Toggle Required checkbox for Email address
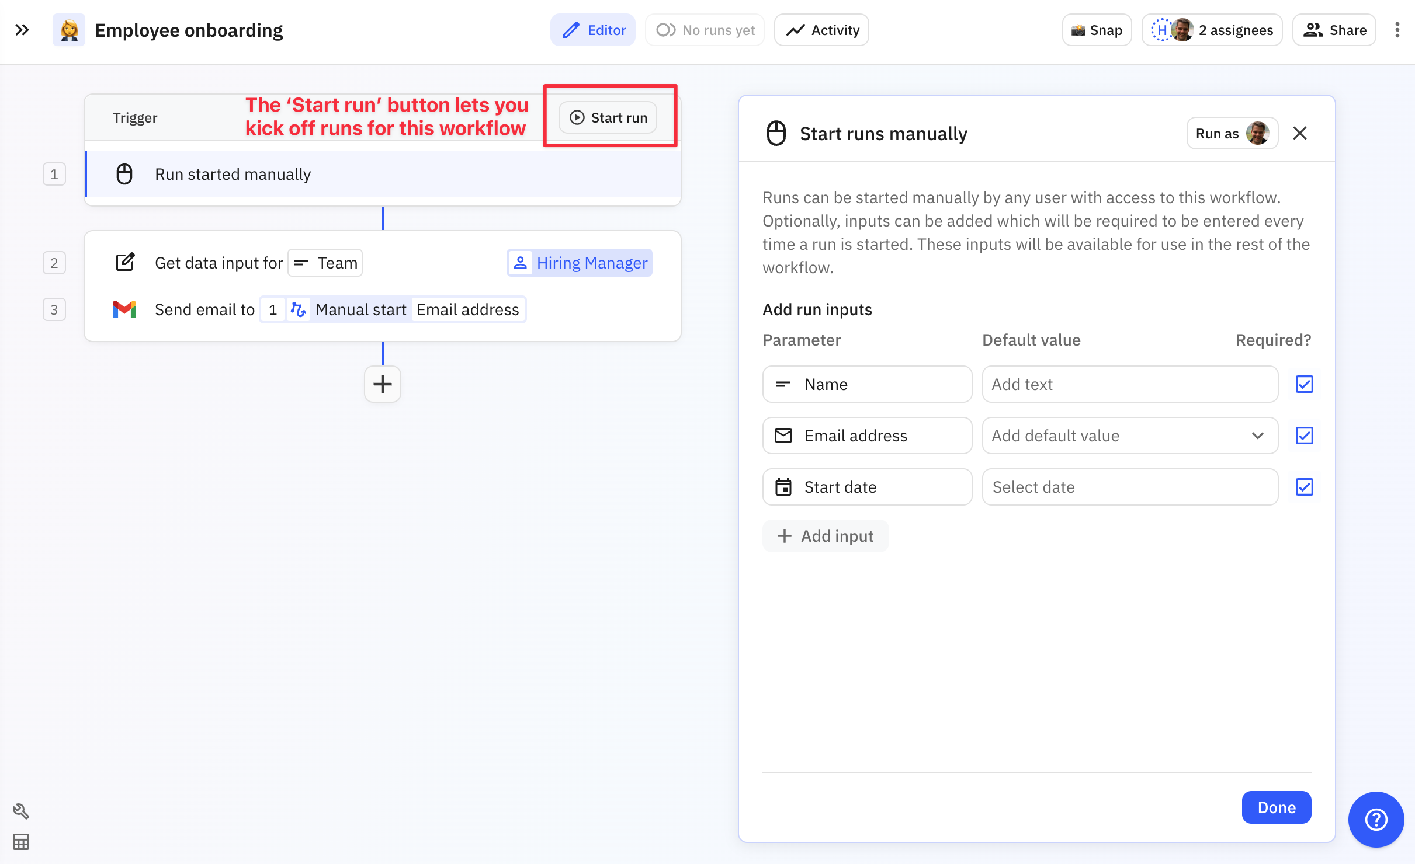Screen dimensions: 1415x864 pyautogui.click(x=1304, y=436)
